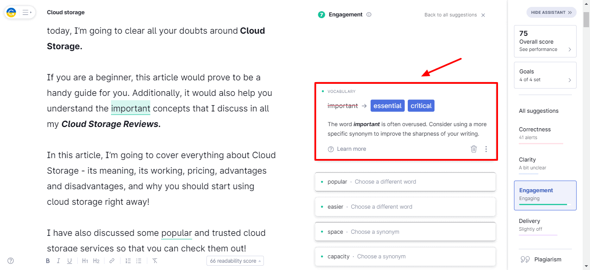The height and width of the screenshot is (270, 590).
Task: Replace 'important' with 'essential'
Action: 387,106
